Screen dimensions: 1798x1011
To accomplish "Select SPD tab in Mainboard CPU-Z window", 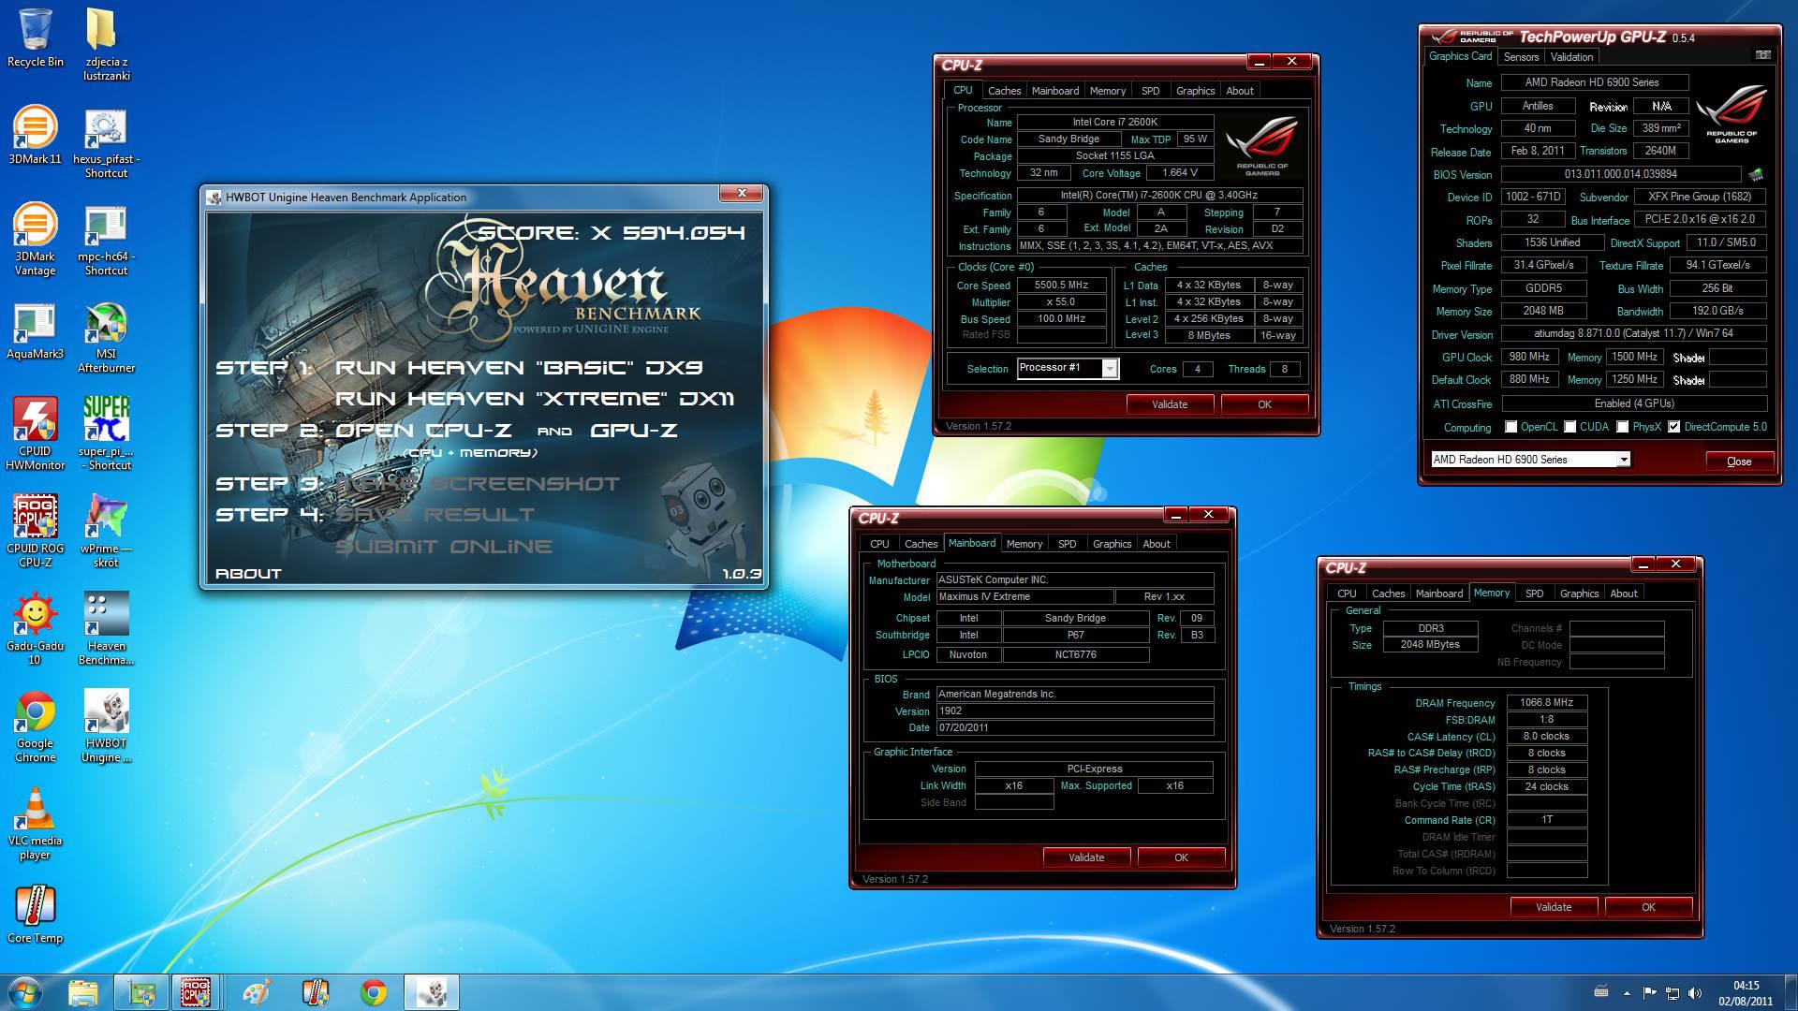I will 1067,544.
